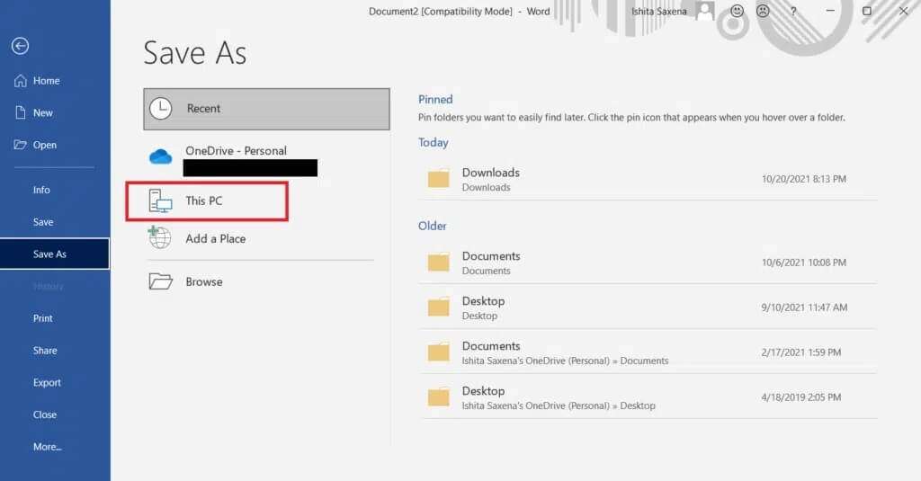Open the Export page
The width and height of the screenshot is (921, 481).
(55, 382)
